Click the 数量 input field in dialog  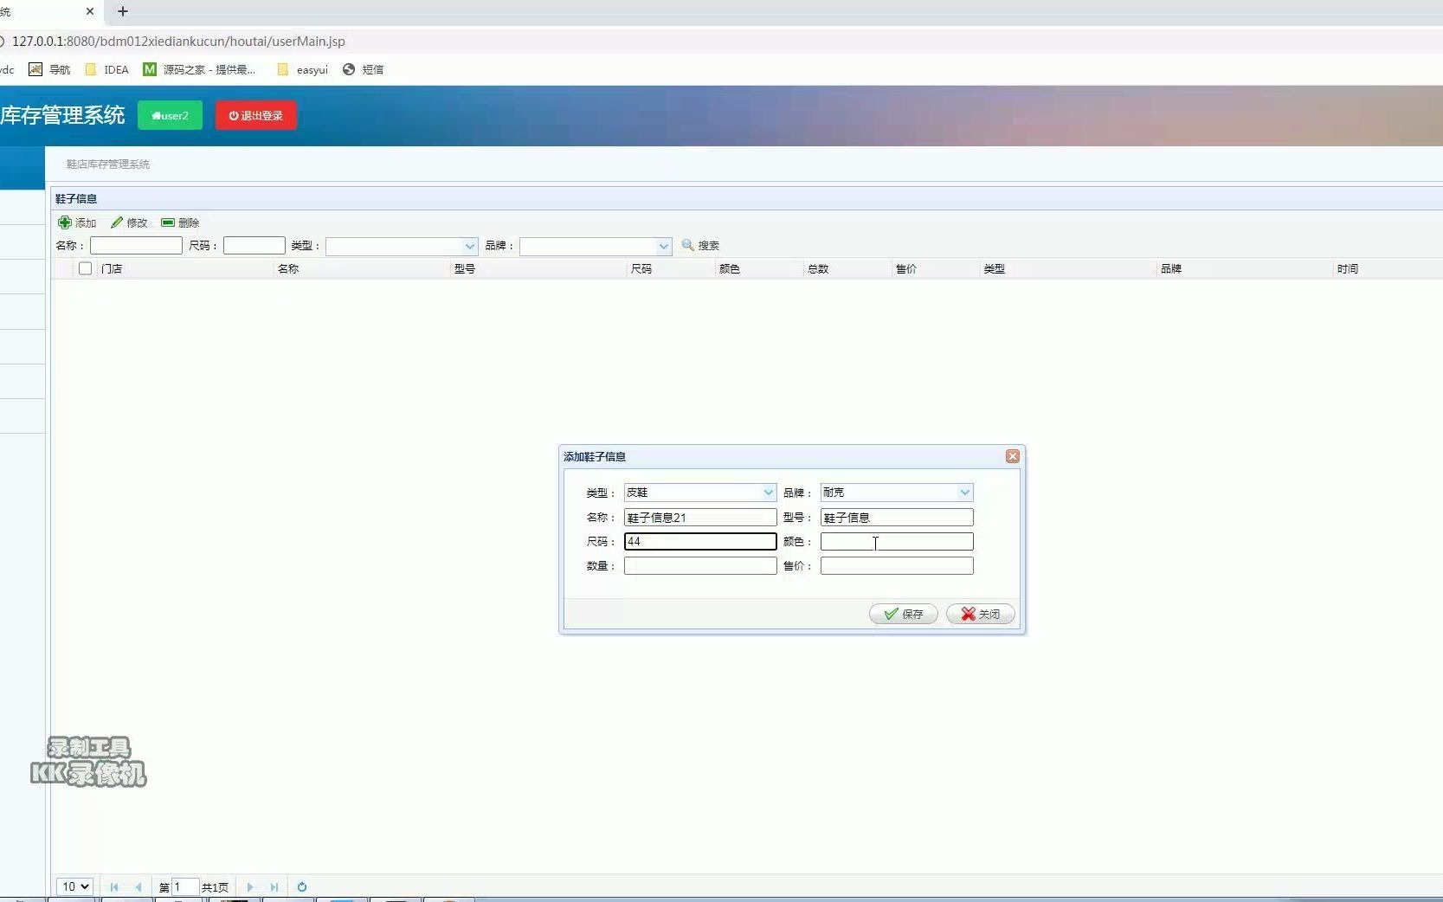click(700, 566)
